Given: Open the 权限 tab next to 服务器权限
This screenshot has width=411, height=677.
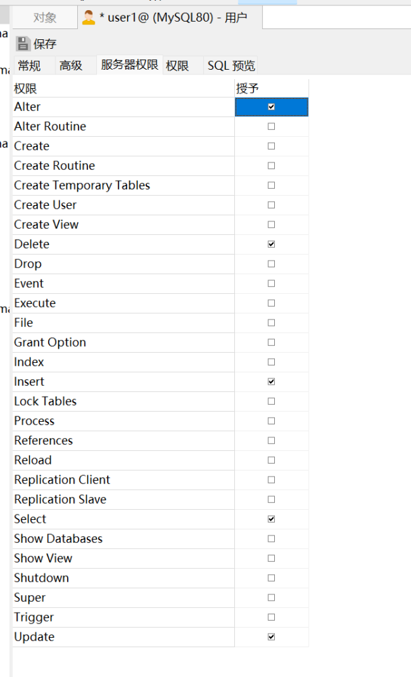Looking at the screenshot, I should tap(177, 66).
